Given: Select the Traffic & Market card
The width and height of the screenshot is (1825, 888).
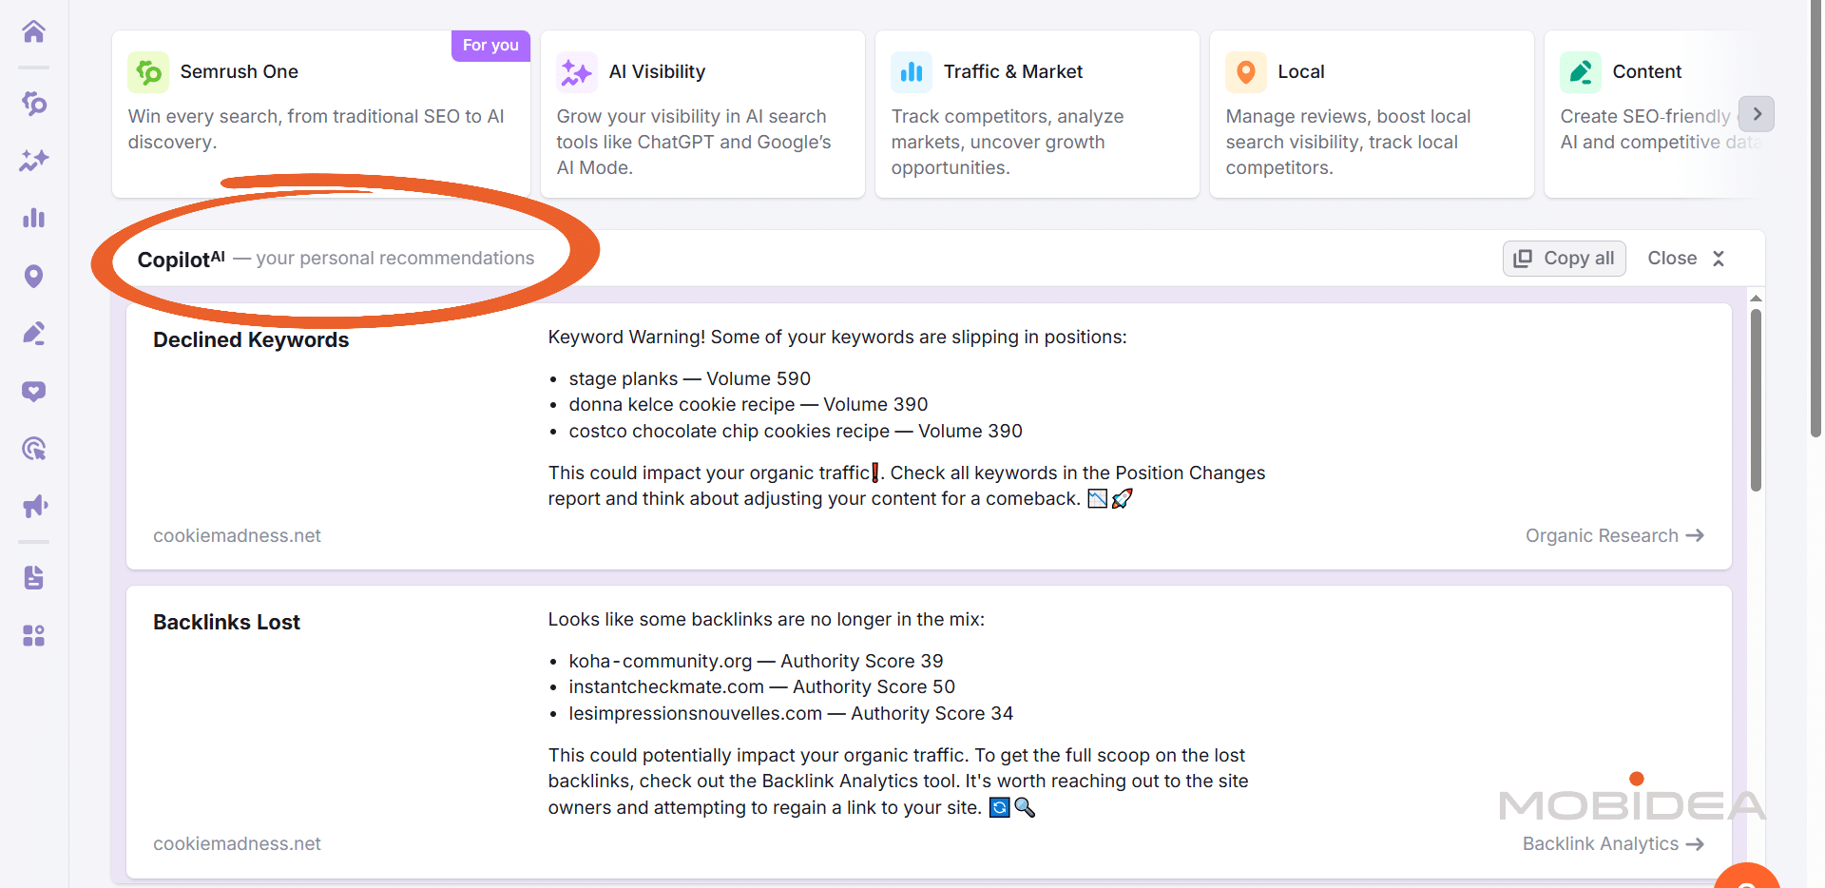Looking at the screenshot, I should point(1036,114).
